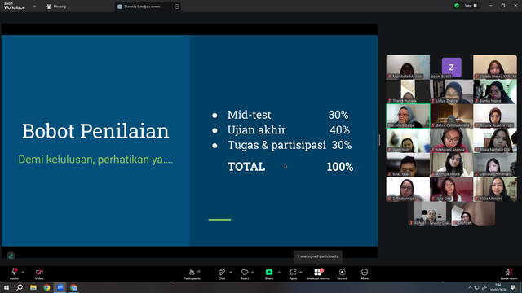
Task: Click the 'Tugas & partisipasi' bullet text
Action: tap(276, 145)
